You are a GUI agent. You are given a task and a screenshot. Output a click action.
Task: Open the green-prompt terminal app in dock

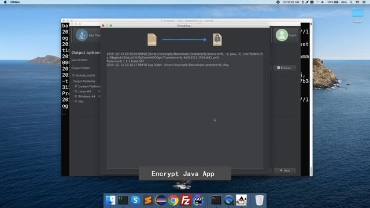123,200
